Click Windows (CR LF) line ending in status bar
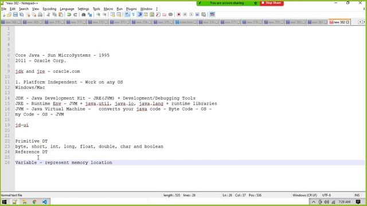 point(304,195)
